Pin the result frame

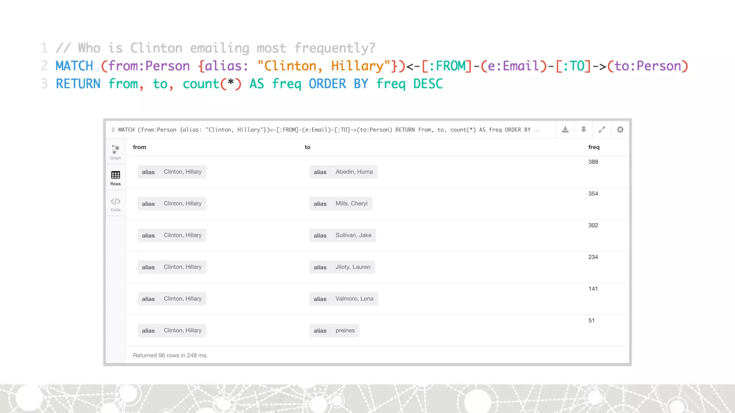(583, 130)
